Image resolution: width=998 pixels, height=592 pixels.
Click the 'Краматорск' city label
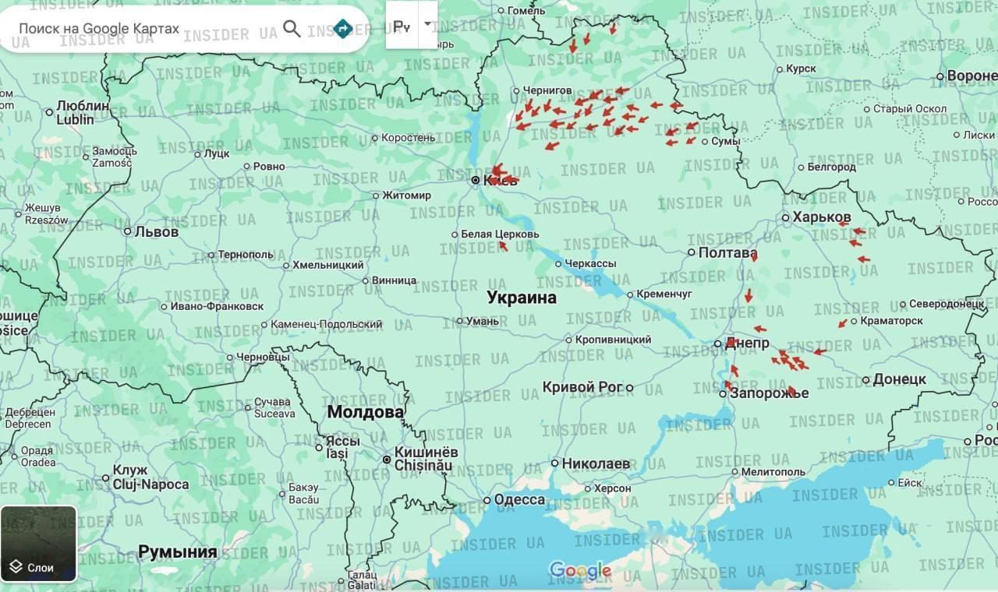point(891,320)
